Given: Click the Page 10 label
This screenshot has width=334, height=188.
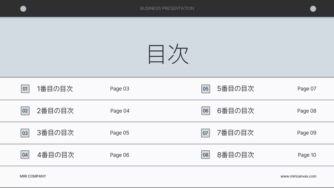Looking at the screenshot, I should coord(307,155).
